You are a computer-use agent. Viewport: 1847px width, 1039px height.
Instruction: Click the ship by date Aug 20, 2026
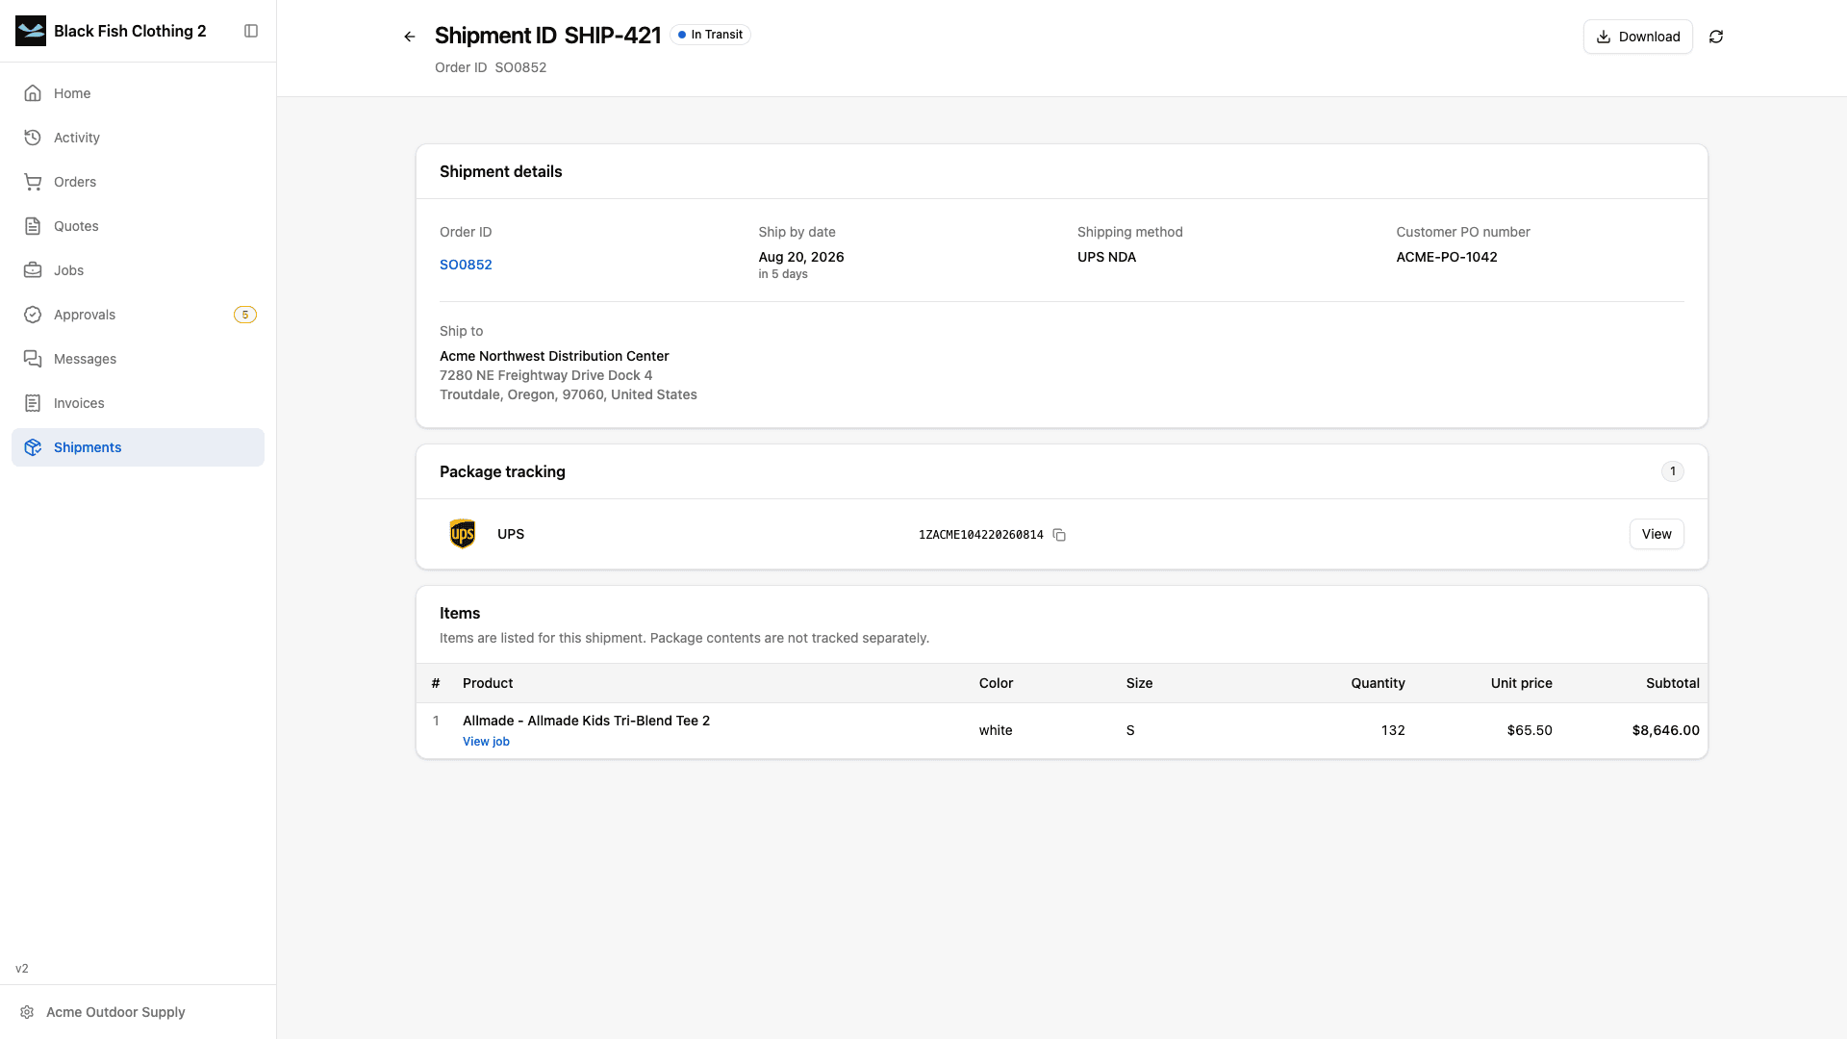(x=800, y=257)
